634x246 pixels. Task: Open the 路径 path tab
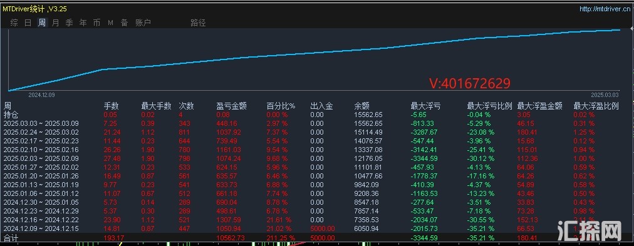pyautogui.click(x=198, y=23)
